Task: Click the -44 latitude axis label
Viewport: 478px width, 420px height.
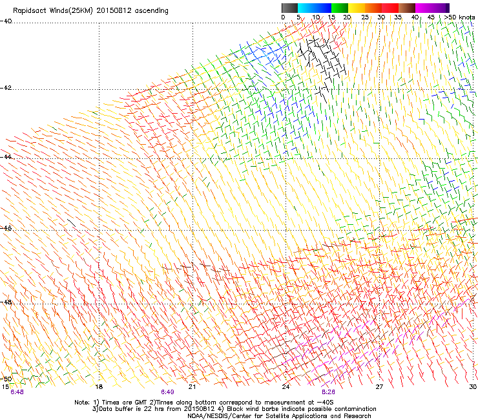Action: (x=6, y=157)
